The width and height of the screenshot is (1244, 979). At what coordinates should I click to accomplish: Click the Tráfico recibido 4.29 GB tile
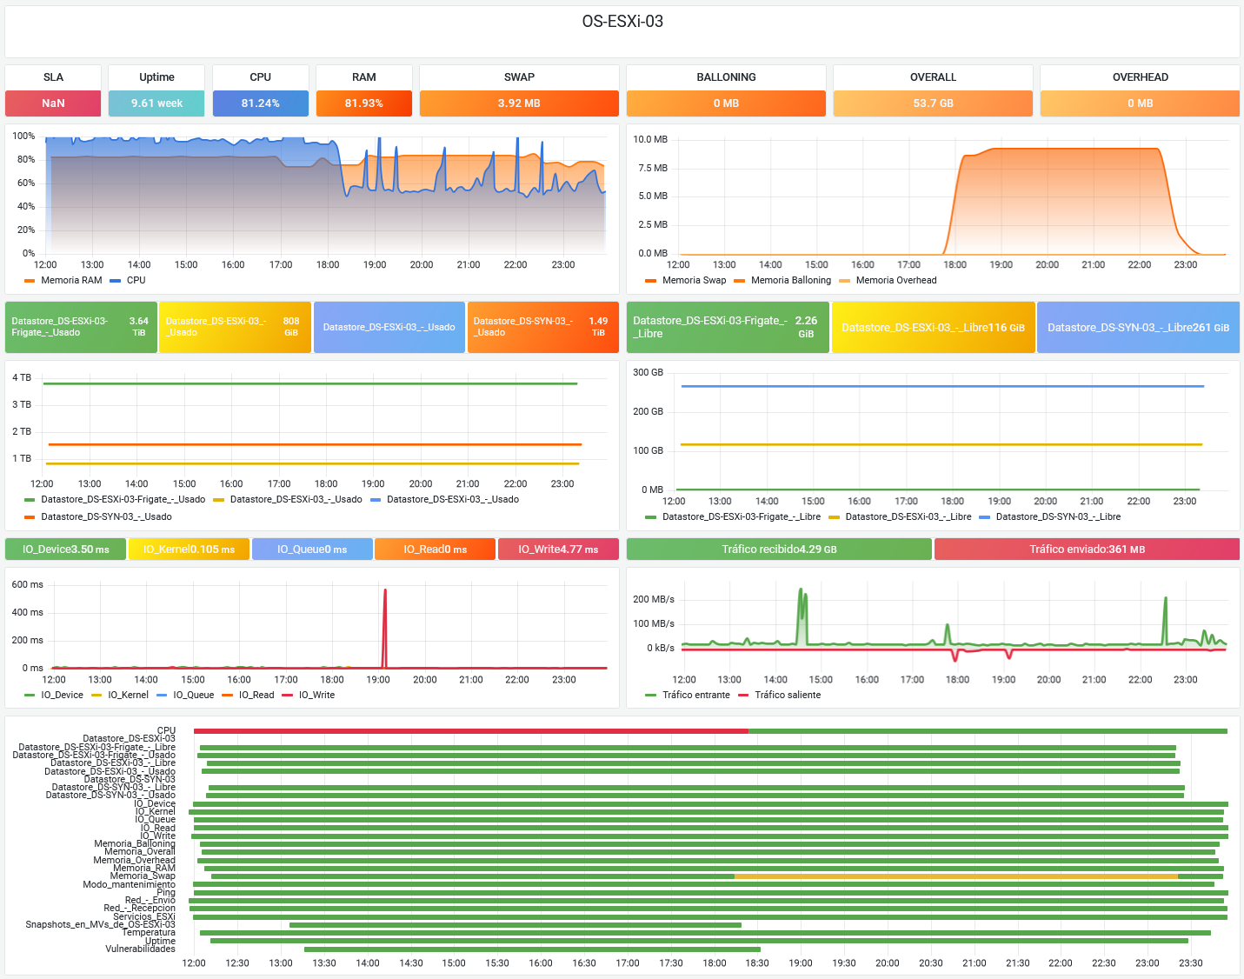tap(779, 549)
